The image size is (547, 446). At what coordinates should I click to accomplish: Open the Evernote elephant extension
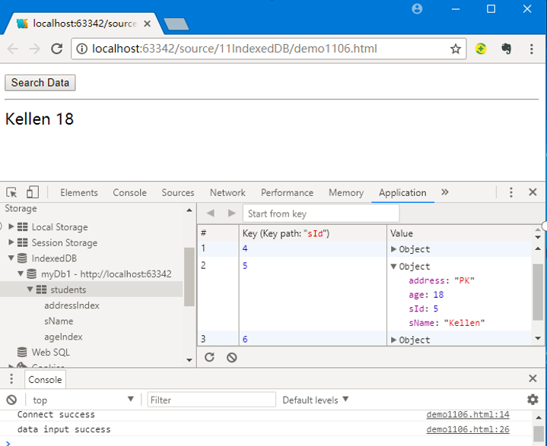[x=506, y=49]
